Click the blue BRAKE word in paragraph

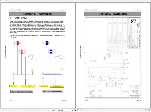45,30
